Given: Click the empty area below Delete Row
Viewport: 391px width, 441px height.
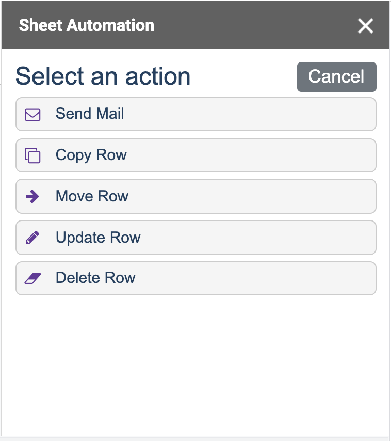Looking at the screenshot, I should (196, 366).
